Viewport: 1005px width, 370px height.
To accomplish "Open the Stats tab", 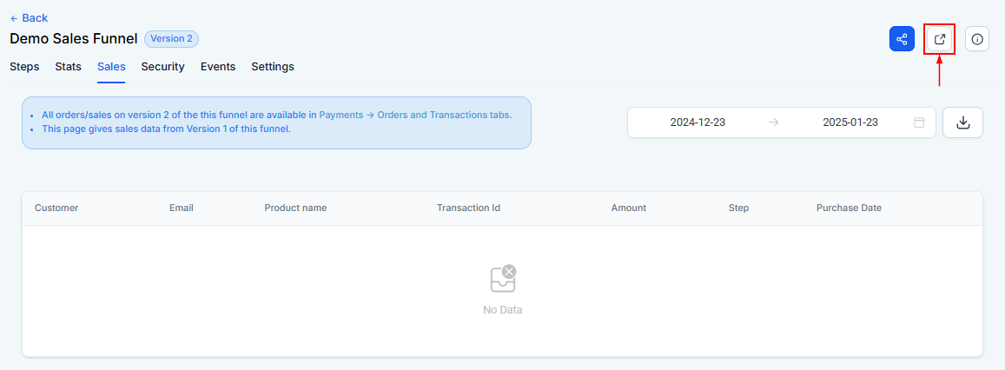I will (x=68, y=67).
